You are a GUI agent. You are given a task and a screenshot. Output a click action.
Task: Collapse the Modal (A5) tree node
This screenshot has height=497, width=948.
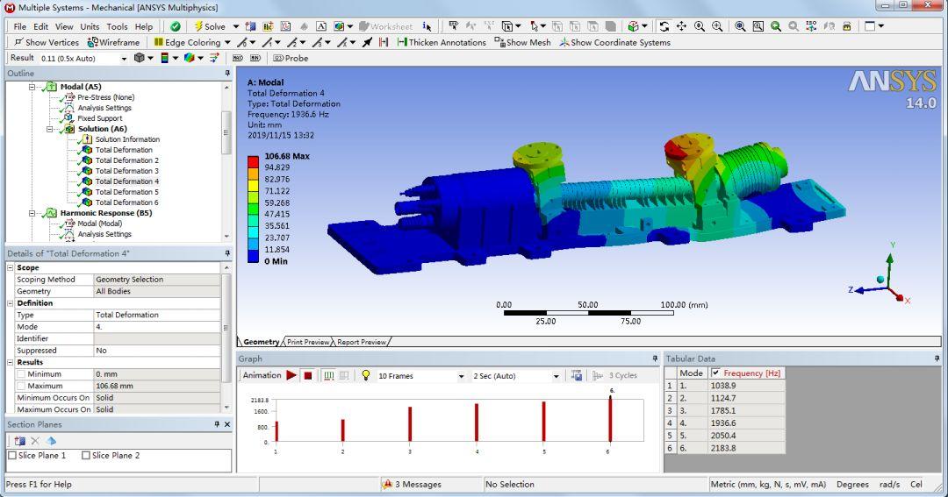pos(32,87)
